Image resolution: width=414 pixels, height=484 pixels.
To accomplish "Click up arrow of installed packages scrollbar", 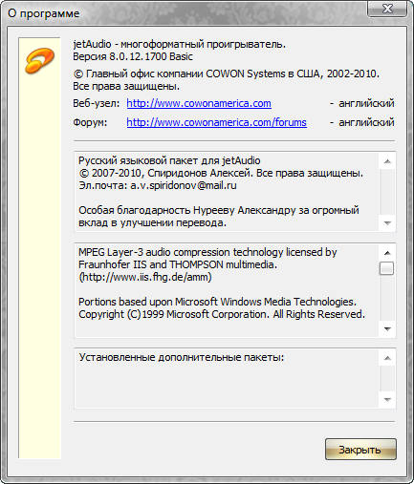I will pyautogui.click(x=387, y=358).
